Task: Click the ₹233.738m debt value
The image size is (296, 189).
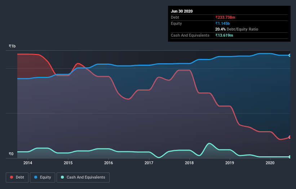Action: pyautogui.click(x=225, y=17)
